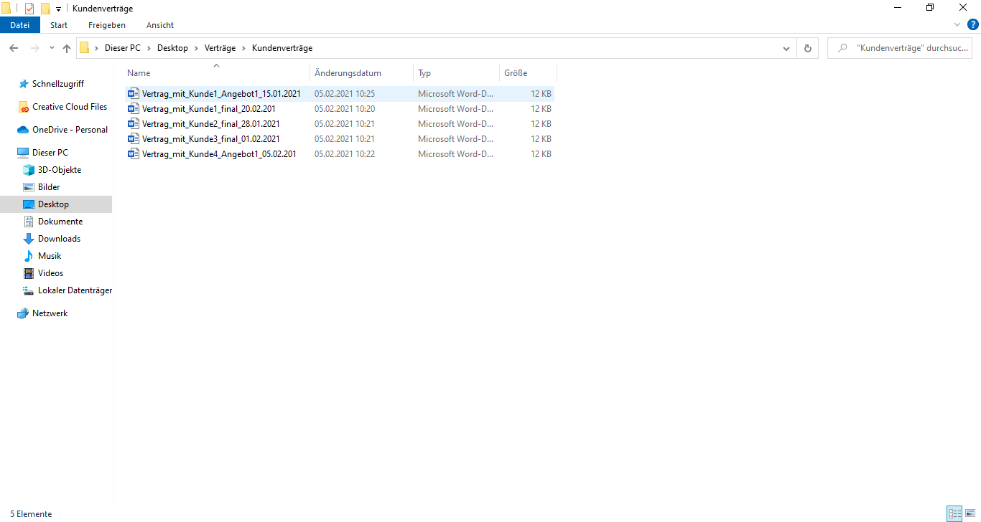Click the 3D-Objekte cube icon
The height and width of the screenshot is (522, 981).
(x=29, y=170)
